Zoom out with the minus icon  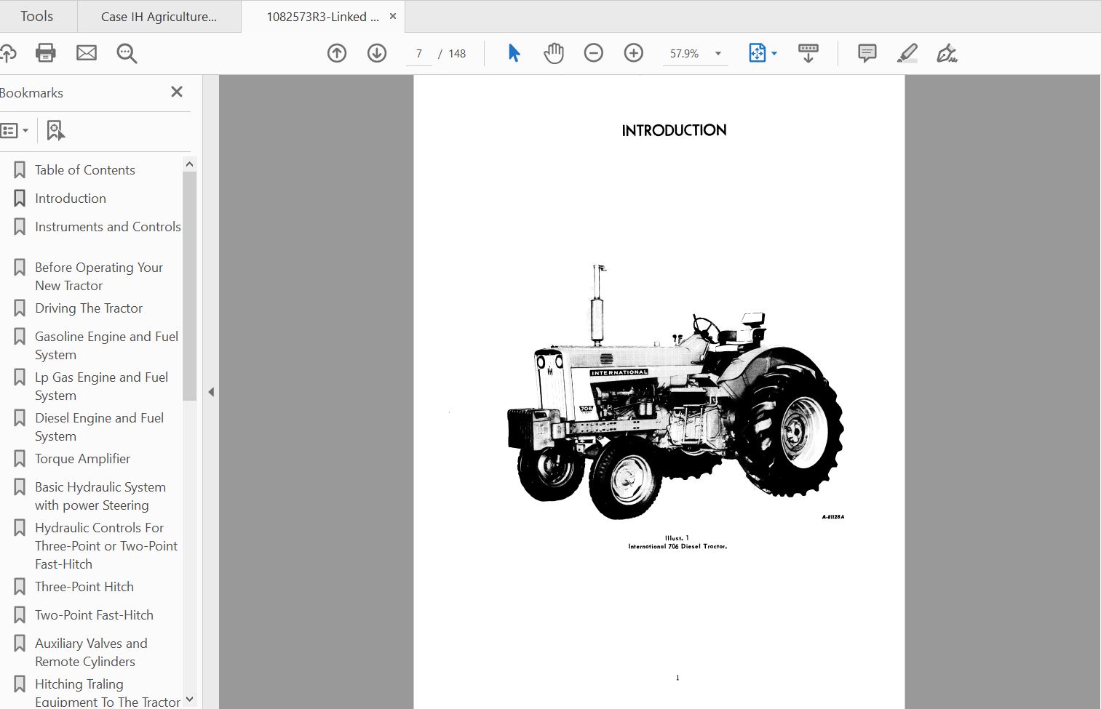click(x=594, y=53)
